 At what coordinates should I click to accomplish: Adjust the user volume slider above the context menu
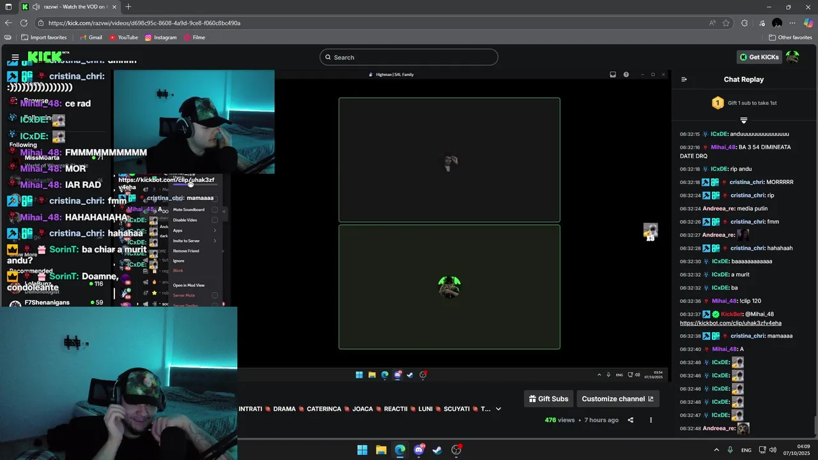tap(190, 184)
